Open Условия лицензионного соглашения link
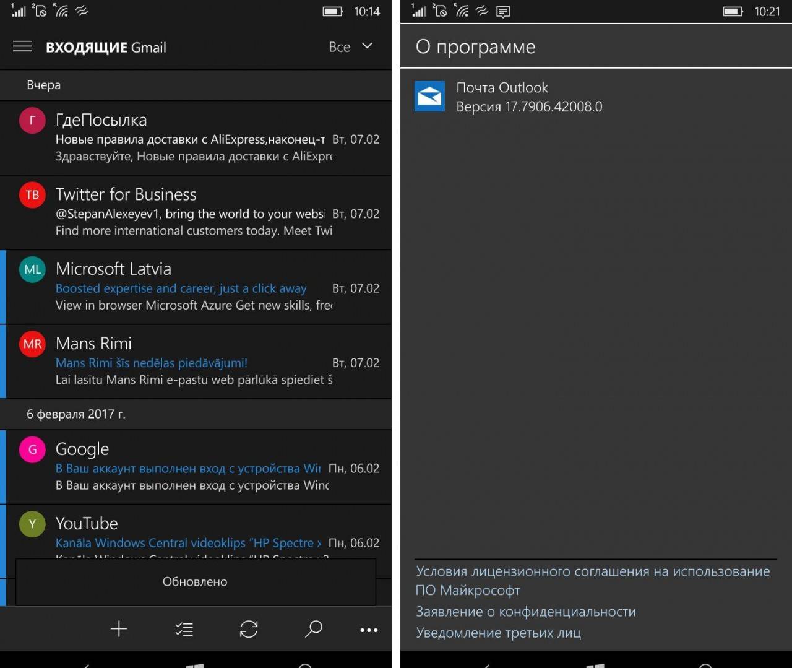792x668 pixels. (593, 581)
